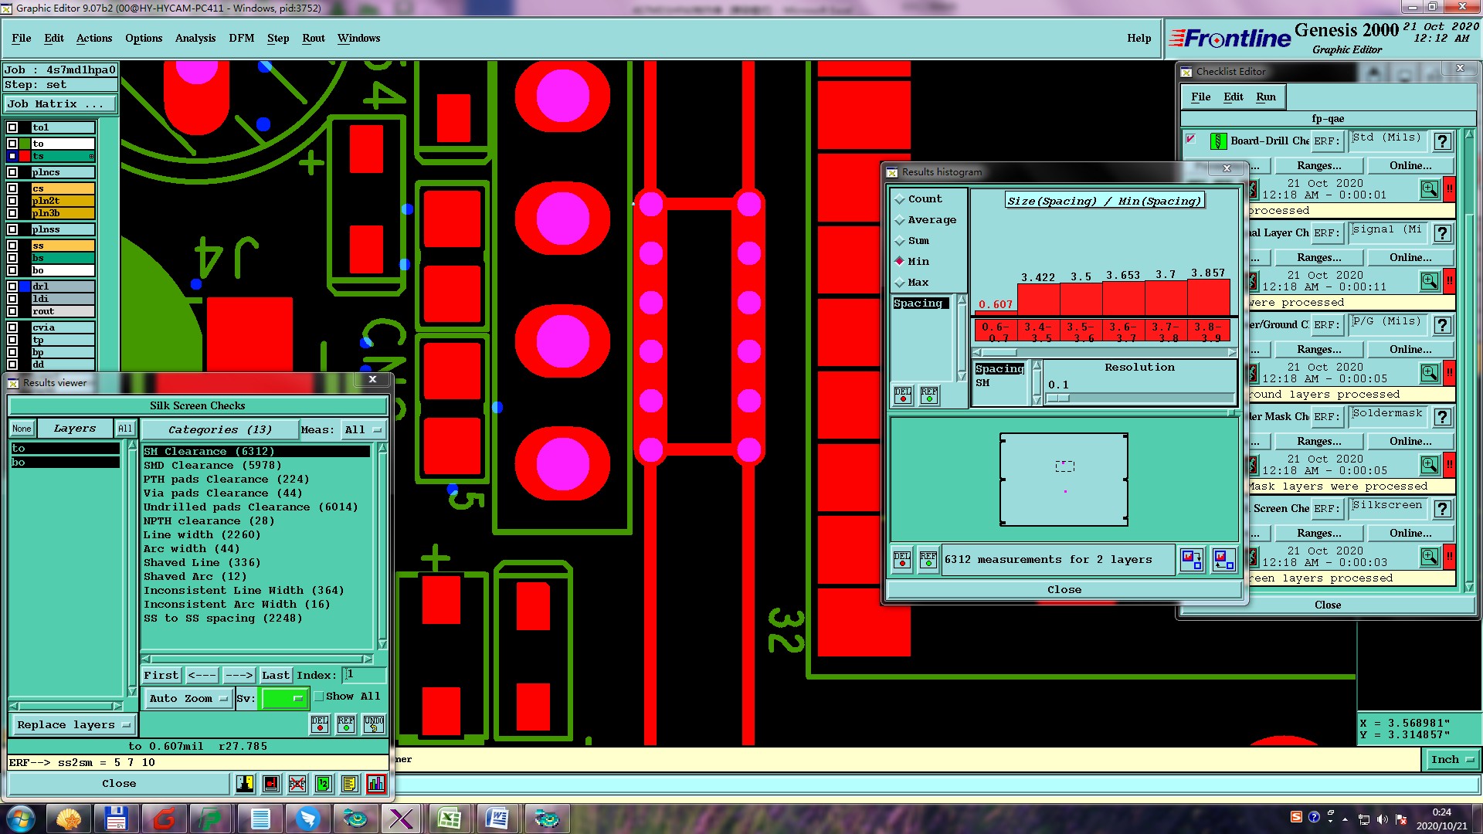Click the Resolution slider handle
1483x834 pixels.
tap(1058, 398)
